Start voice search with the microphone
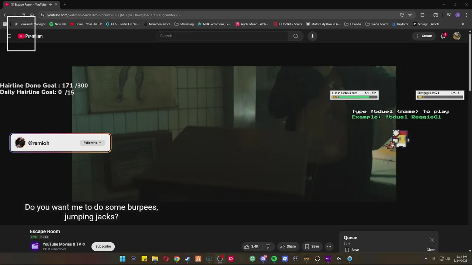 coord(312,36)
